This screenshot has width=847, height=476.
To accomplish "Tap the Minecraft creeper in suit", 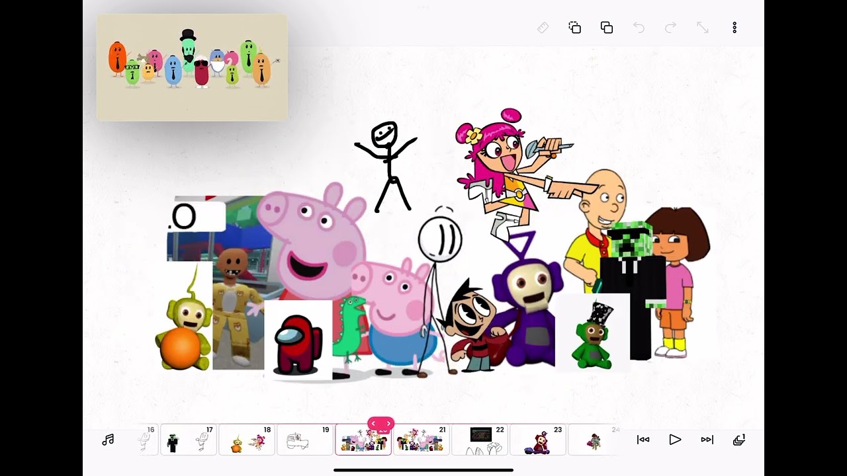I will pyautogui.click(x=633, y=291).
